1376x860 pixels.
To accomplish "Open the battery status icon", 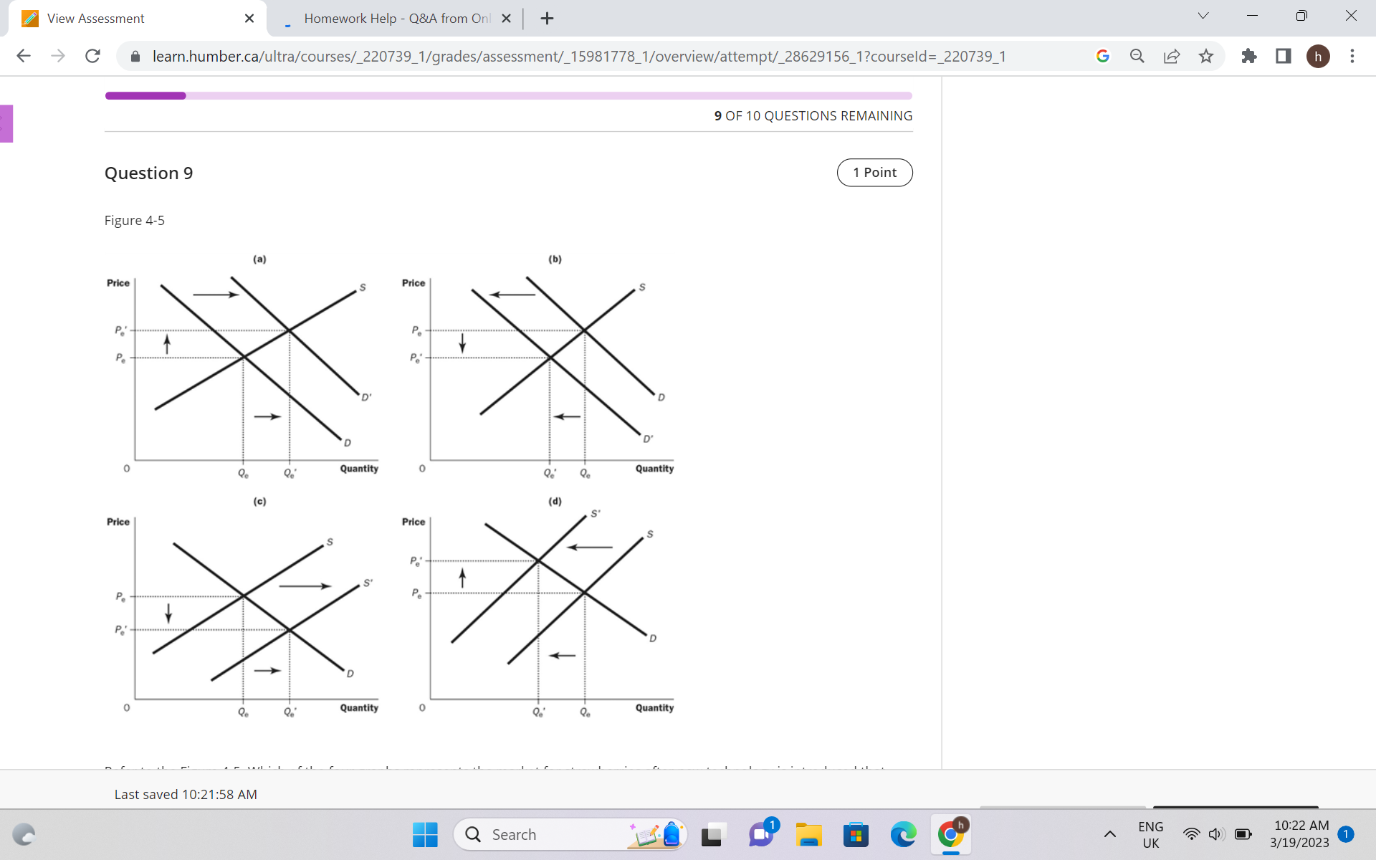I will (x=1243, y=834).
